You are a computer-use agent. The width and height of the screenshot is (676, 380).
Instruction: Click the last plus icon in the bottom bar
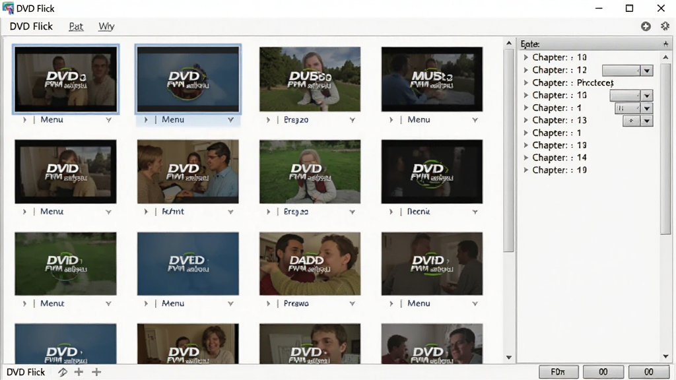96,372
